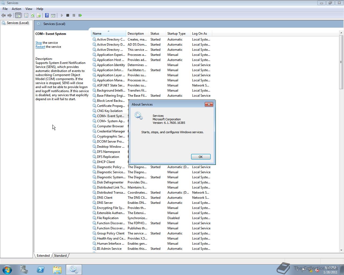The height and width of the screenshot is (275, 344).
Task: Click the Pause Service toolbar icon
Action: point(74,15)
